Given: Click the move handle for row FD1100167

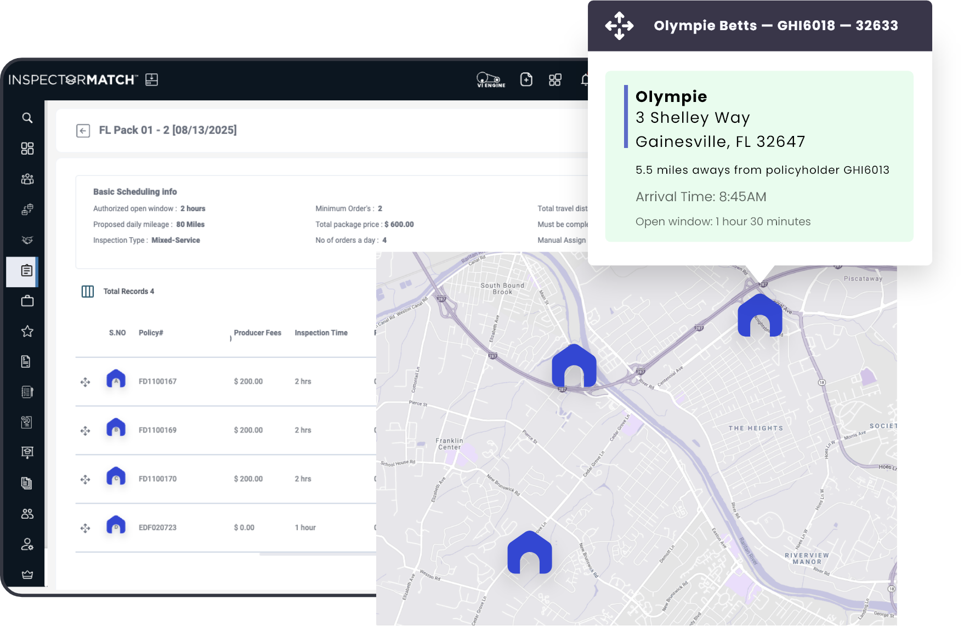Looking at the screenshot, I should [85, 382].
